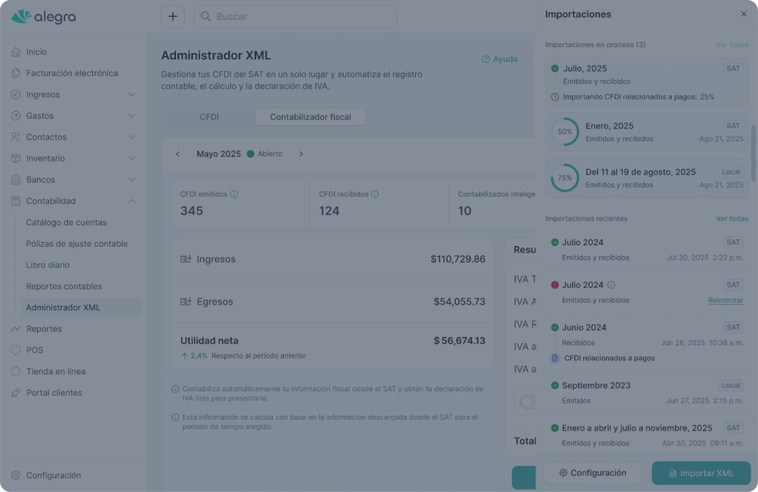Click the Importar XML button
Image resolution: width=758 pixels, height=492 pixels.
701,473
